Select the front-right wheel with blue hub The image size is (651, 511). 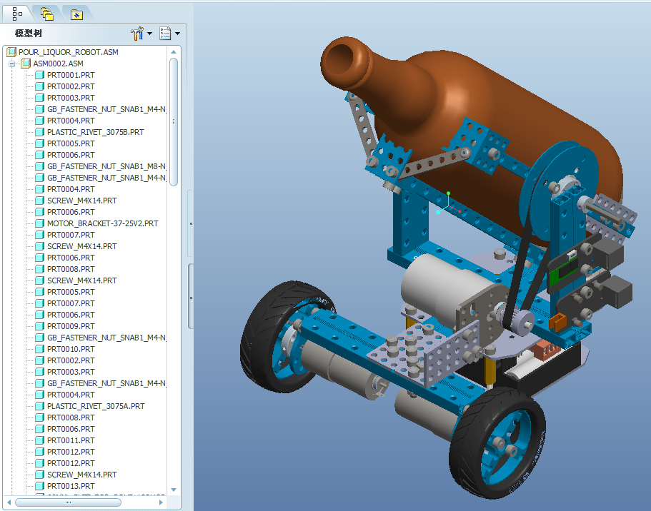(x=498, y=444)
